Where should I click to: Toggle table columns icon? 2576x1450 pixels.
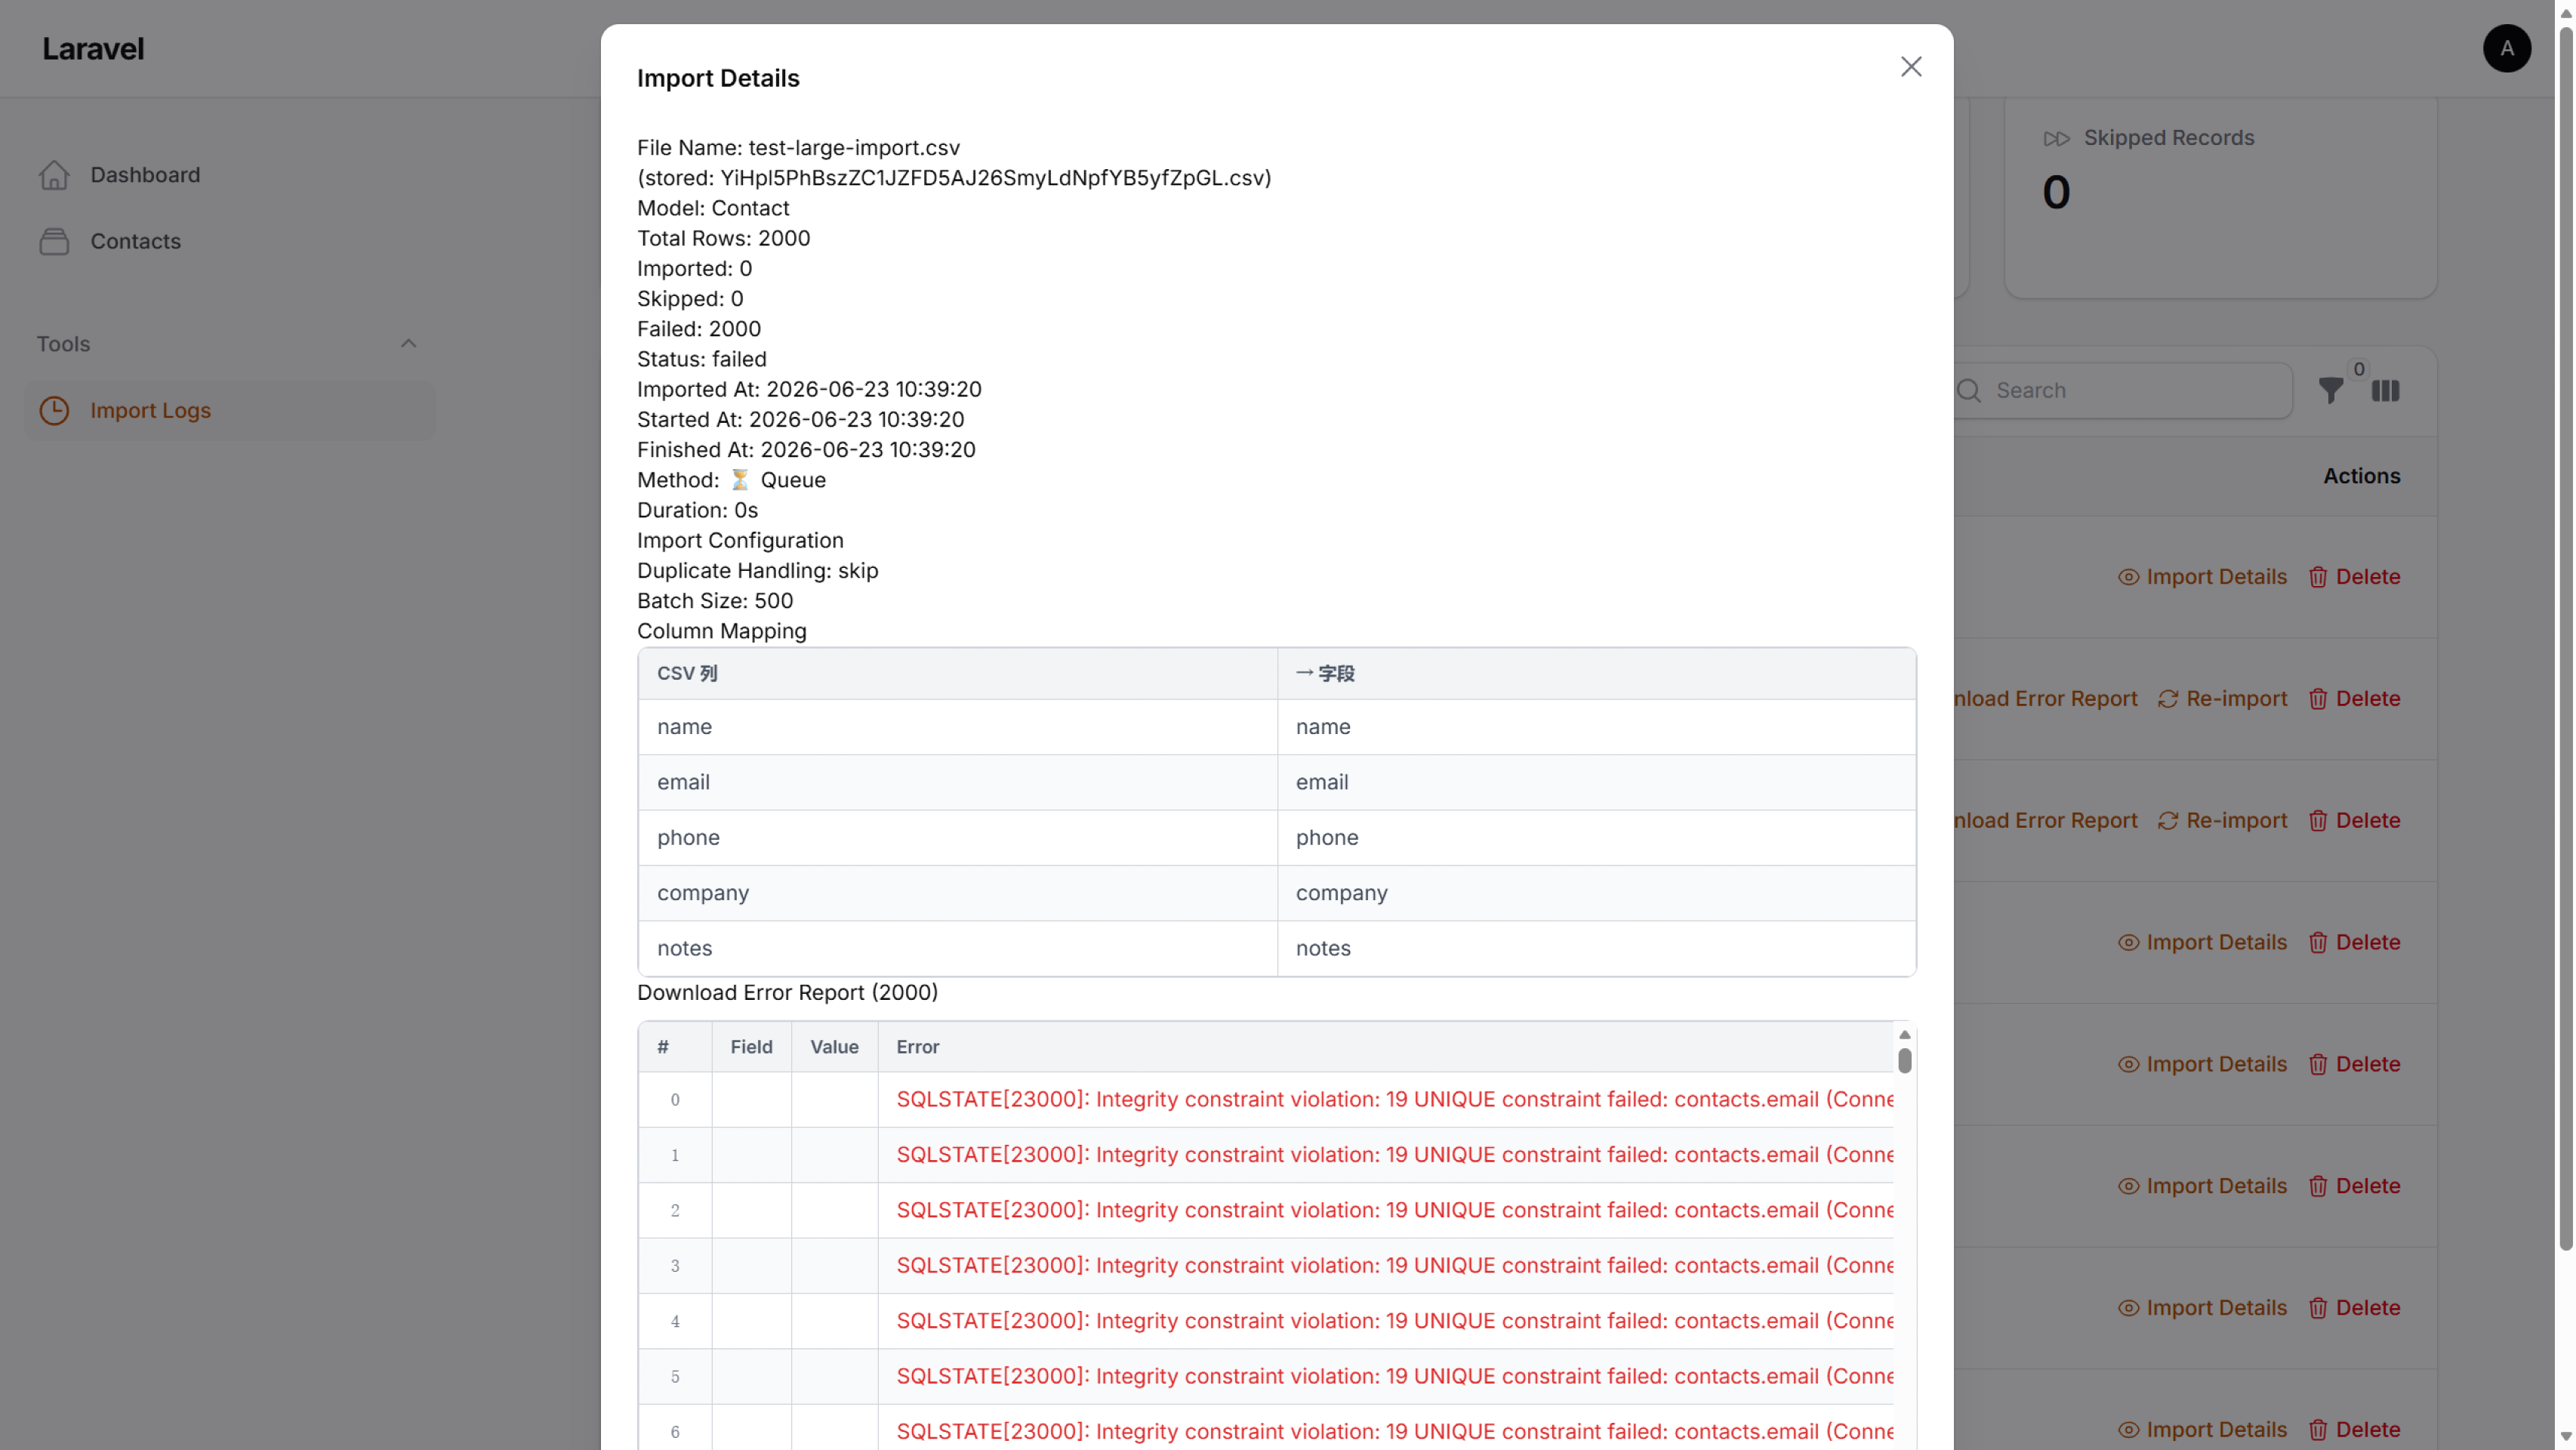2385,391
